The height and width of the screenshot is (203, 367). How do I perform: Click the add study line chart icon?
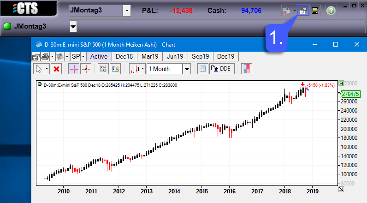point(103,69)
